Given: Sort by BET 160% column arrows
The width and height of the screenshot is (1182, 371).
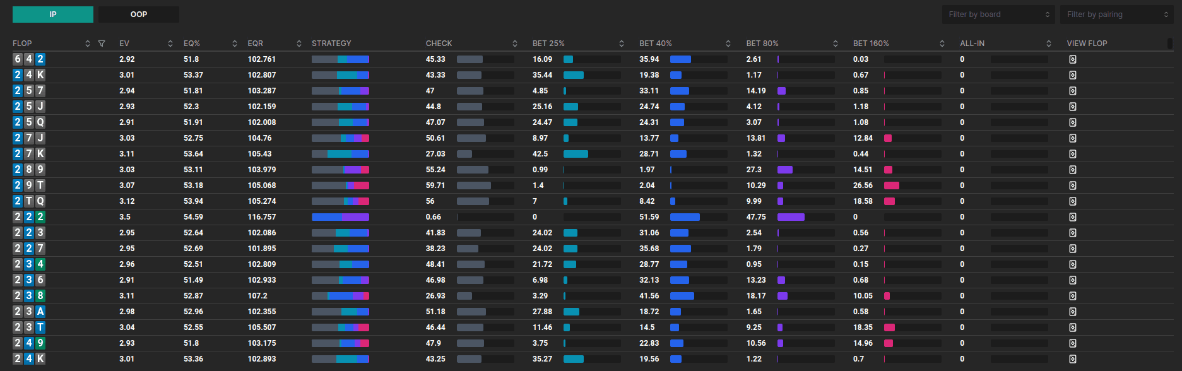Looking at the screenshot, I should pyautogui.click(x=942, y=44).
